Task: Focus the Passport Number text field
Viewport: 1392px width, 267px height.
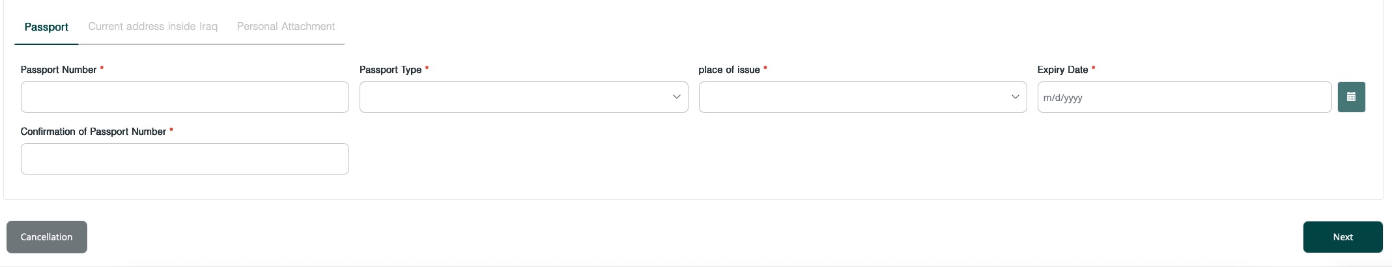Action: click(185, 97)
